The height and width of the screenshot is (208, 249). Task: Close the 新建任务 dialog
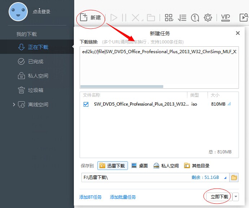point(238,33)
